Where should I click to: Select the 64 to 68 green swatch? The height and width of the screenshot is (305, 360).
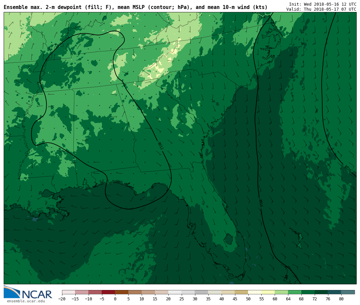[295, 292]
